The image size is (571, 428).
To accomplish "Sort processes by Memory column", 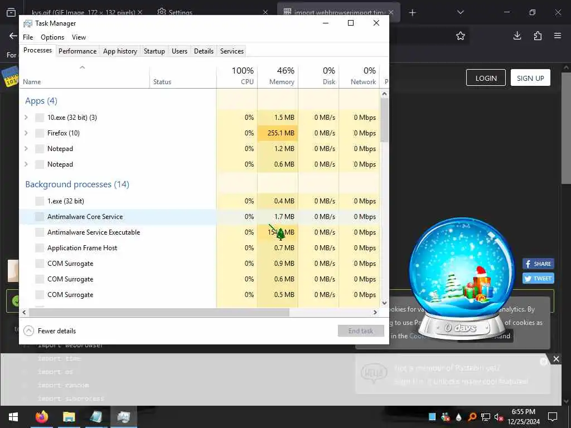I will click(x=278, y=76).
